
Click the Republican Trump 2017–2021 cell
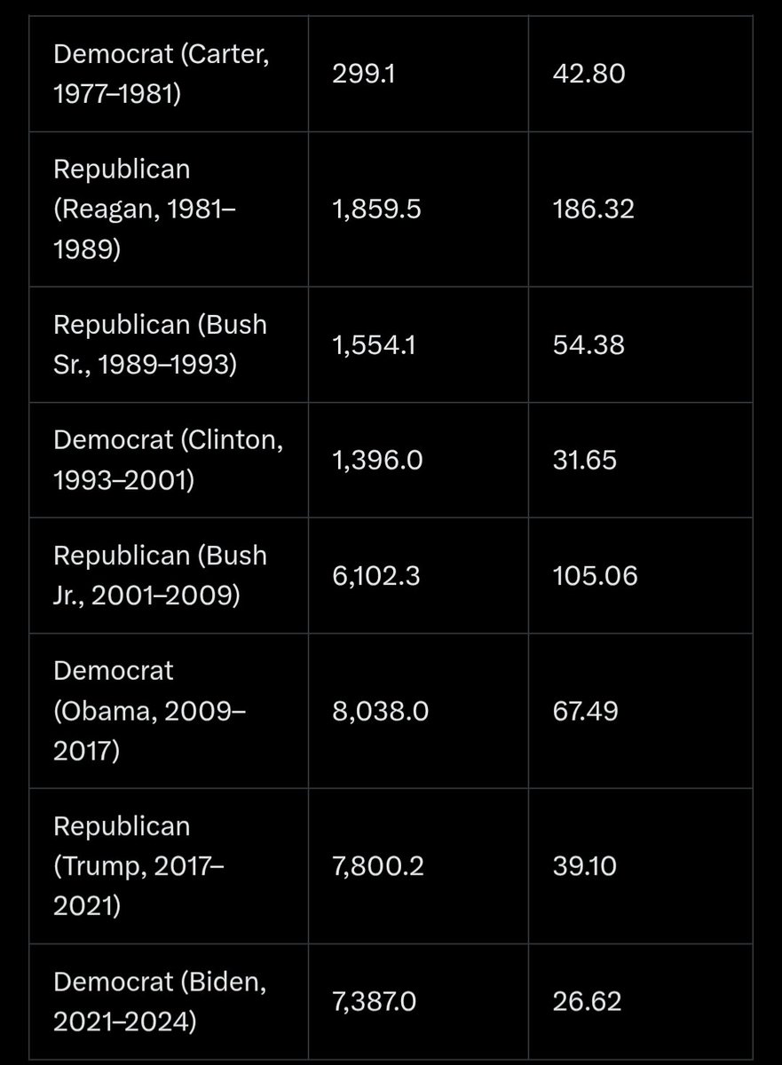point(169,864)
